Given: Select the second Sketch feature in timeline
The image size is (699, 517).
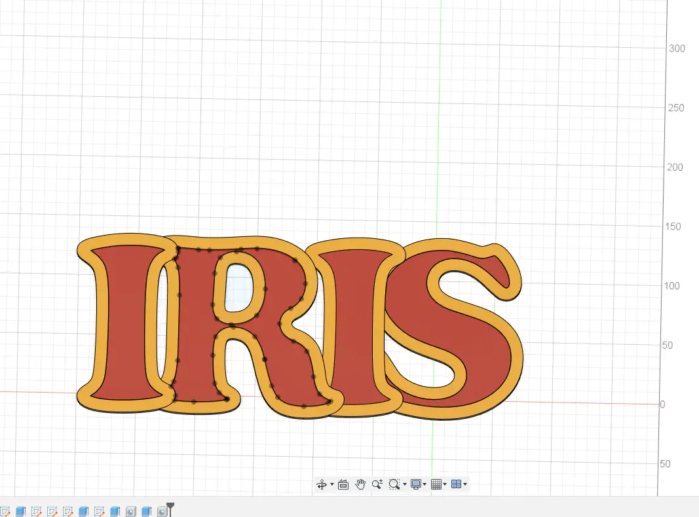Looking at the screenshot, I should click(x=36, y=511).
